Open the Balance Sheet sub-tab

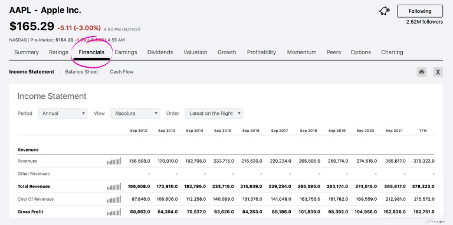(81, 72)
